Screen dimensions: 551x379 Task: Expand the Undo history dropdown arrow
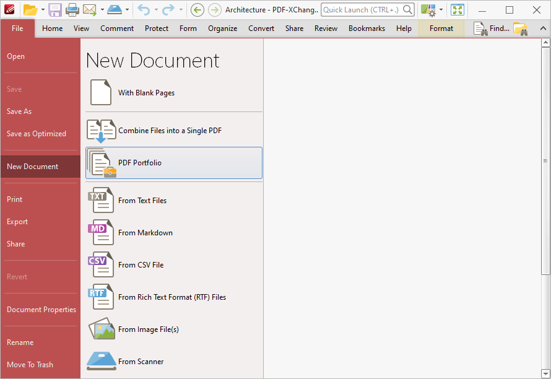[156, 10]
